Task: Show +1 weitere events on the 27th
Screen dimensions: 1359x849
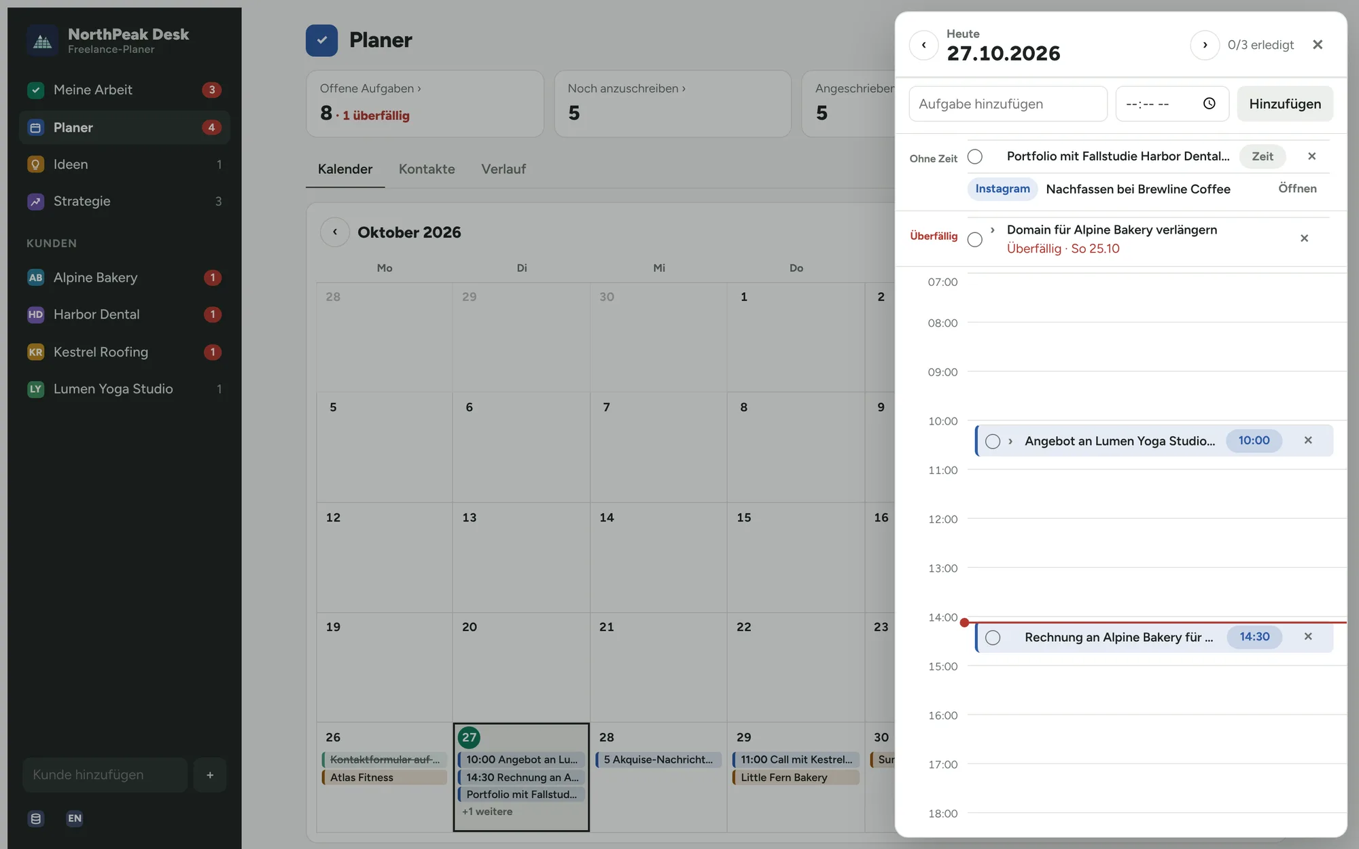Action: [x=487, y=812]
